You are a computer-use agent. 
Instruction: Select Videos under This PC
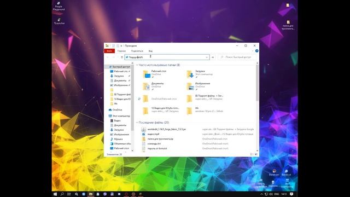tap(115, 120)
